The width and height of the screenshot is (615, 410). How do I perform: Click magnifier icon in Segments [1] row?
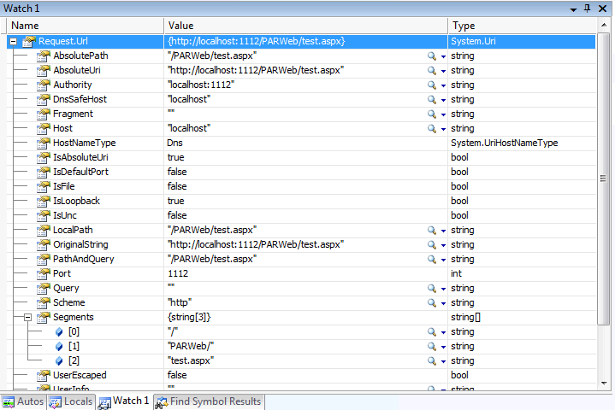[432, 347]
